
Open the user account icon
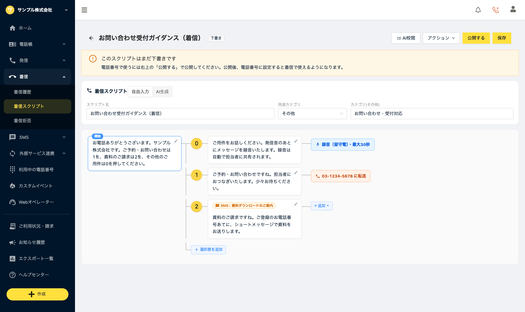click(513, 9)
